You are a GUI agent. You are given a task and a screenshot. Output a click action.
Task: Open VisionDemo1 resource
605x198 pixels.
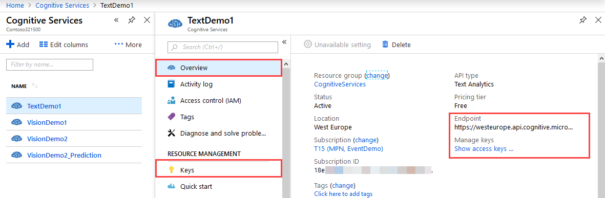click(x=47, y=122)
